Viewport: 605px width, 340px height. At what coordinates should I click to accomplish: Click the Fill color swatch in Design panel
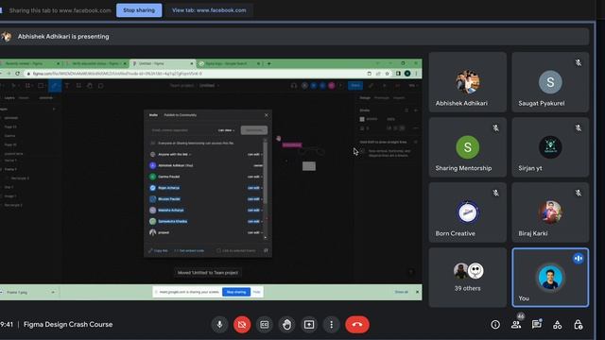(362, 119)
